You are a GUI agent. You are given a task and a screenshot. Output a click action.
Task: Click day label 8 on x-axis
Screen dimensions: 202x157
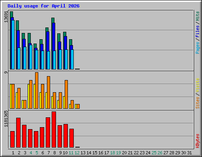click(x=54, y=153)
